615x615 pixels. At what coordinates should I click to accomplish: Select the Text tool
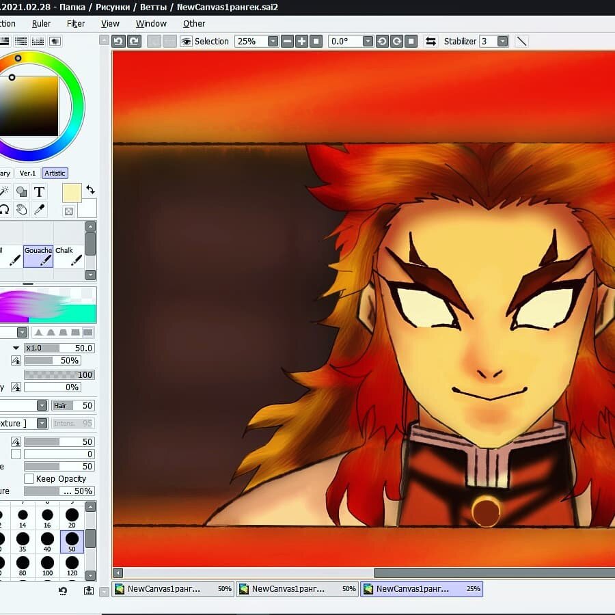tap(39, 192)
